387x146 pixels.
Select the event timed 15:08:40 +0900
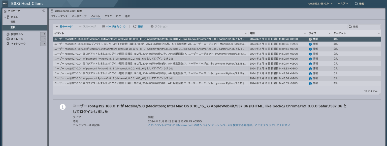(x=217, y=44)
